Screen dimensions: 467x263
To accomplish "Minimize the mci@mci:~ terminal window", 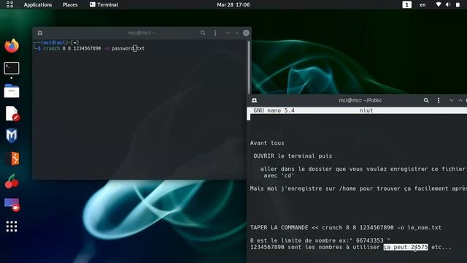I will pyautogui.click(x=228, y=33).
